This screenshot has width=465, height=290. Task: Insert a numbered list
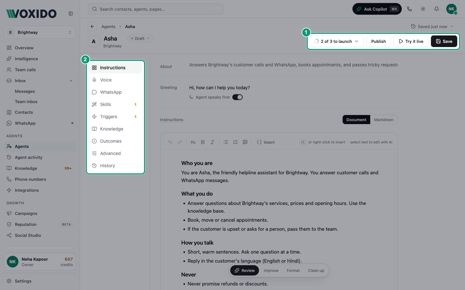[235, 142]
